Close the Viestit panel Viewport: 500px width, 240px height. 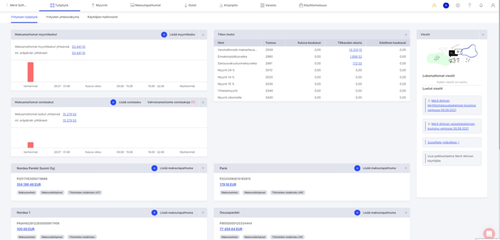pyautogui.click(x=484, y=34)
